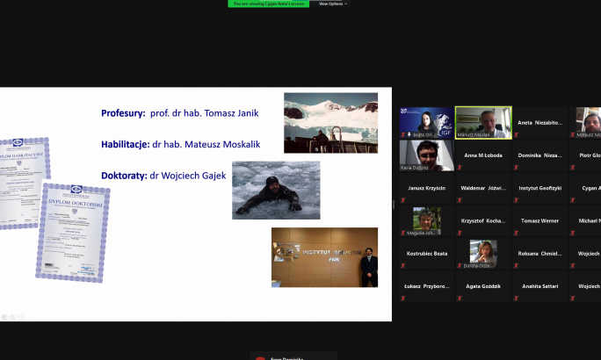The image size is (601, 360).
Task: Click muted microphone icon on Krzysztof Kocha's tile
Action: pyautogui.click(x=460, y=233)
